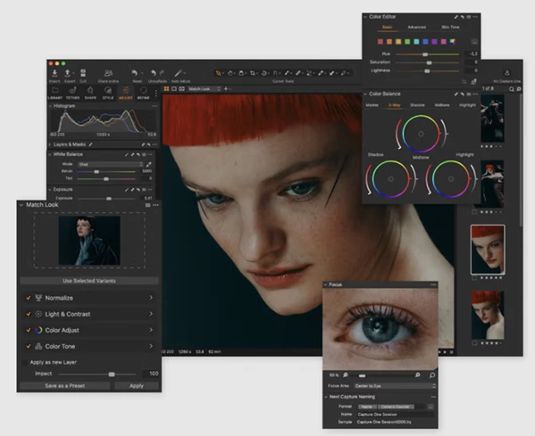This screenshot has width=535, height=436.
Task: Uncheck the Color Adjust checkbox
Action: pos(29,330)
